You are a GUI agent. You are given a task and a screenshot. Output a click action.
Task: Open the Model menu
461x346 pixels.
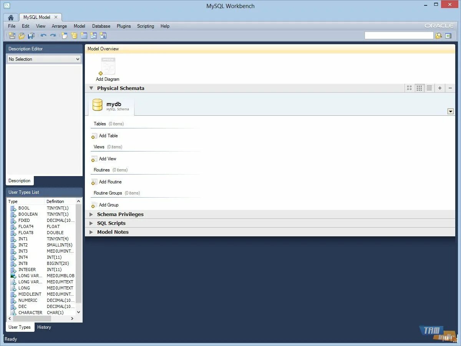pos(80,26)
